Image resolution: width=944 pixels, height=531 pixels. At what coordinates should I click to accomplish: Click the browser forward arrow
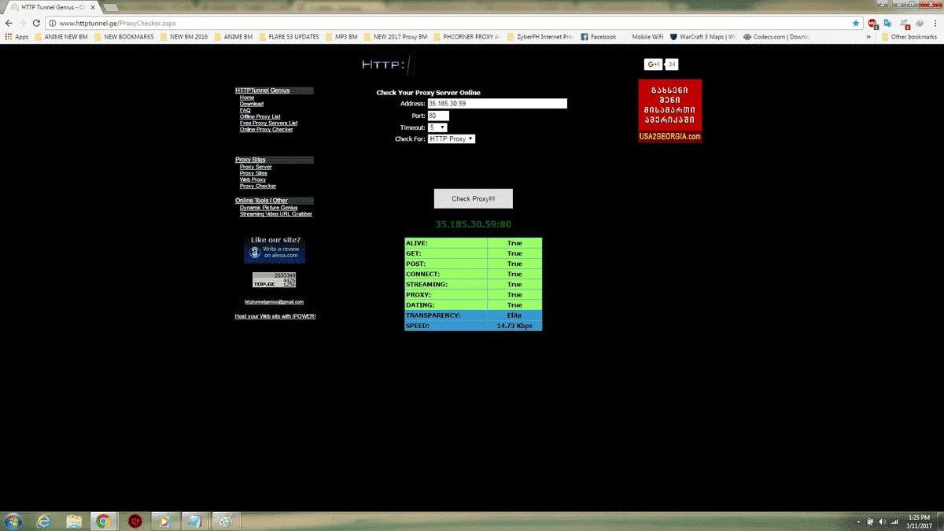point(22,24)
